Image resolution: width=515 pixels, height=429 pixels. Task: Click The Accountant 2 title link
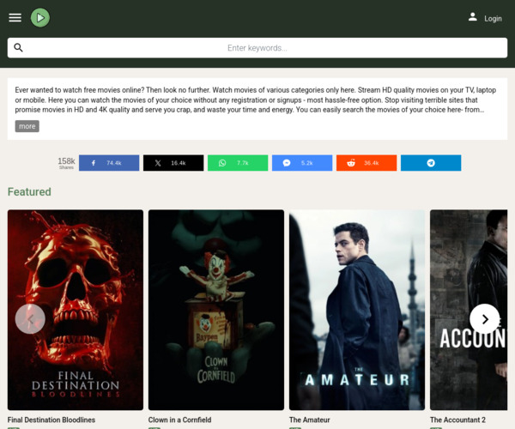click(457, 420)
